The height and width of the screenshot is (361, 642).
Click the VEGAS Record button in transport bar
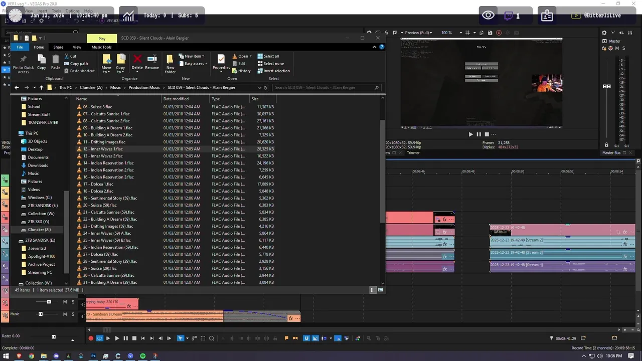coord(91,338)
